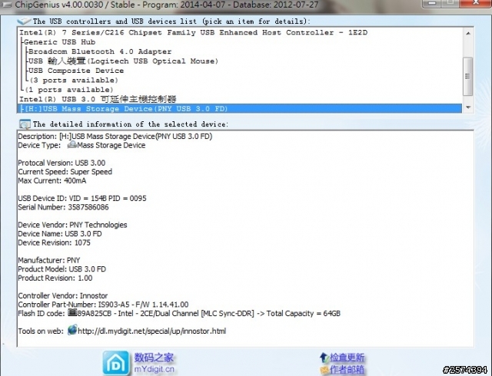Screen dimensions: 492x376
Task: Click the USB Device ID VID PID line
Action: [x=82, y=198]
